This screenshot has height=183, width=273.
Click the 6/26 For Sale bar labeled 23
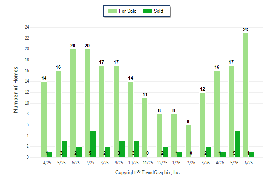[246, 95]
